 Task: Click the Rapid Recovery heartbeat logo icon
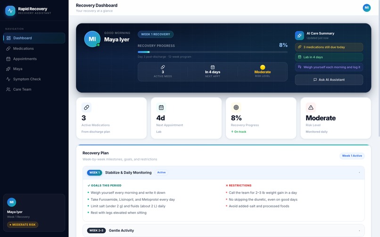(x=10, y=11)
